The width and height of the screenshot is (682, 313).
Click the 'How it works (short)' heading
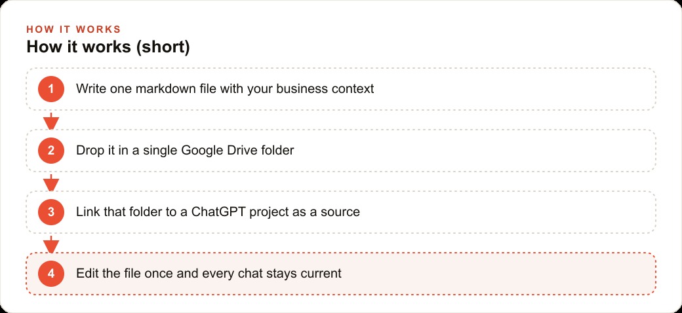(108, 47)
